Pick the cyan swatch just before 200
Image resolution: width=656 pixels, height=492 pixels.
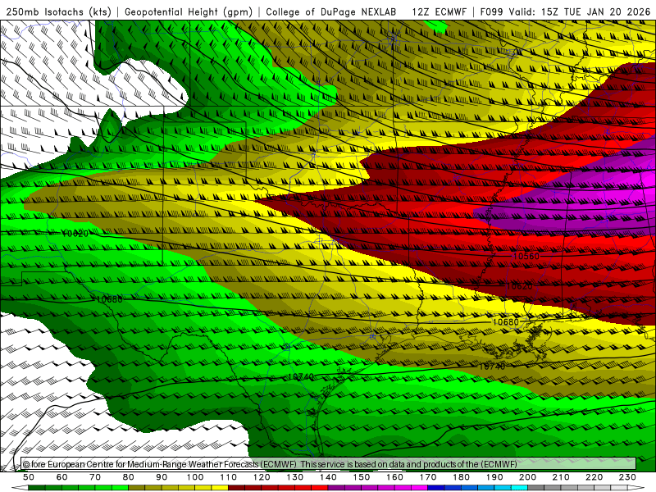pyautogui.click(x=519, y=488)
